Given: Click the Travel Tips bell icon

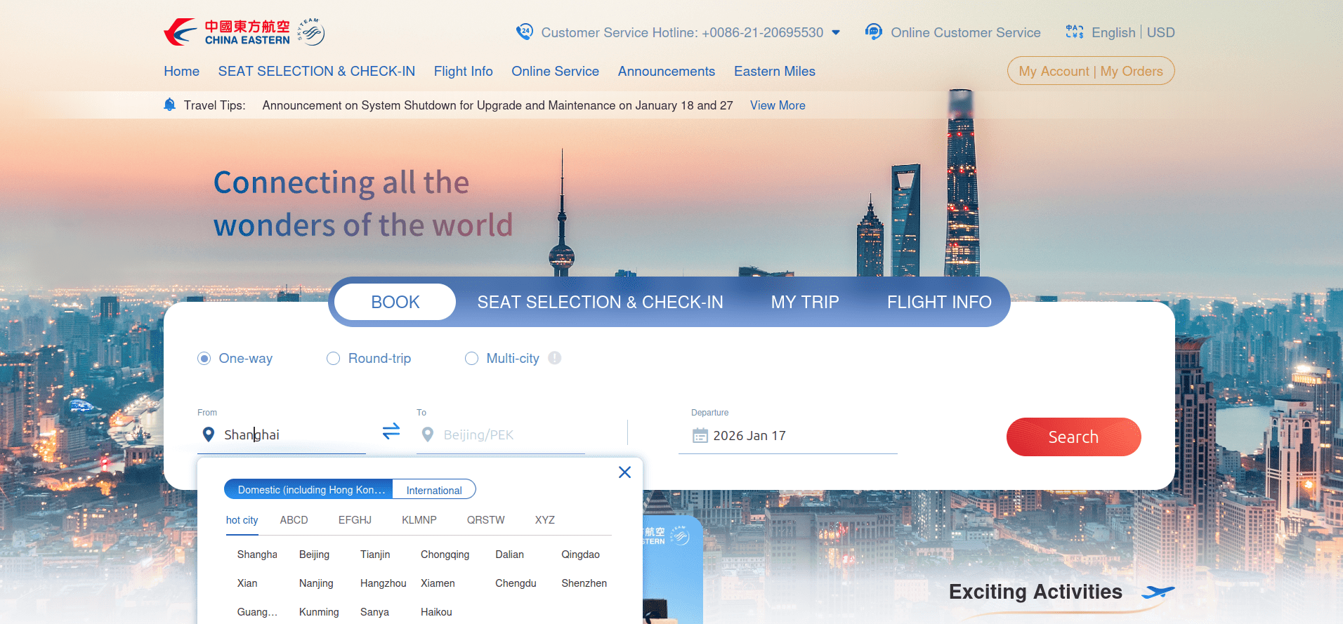Looking at the screenshot, I should click(x=170, y=105).
